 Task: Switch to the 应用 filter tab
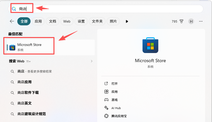point(38,21)
